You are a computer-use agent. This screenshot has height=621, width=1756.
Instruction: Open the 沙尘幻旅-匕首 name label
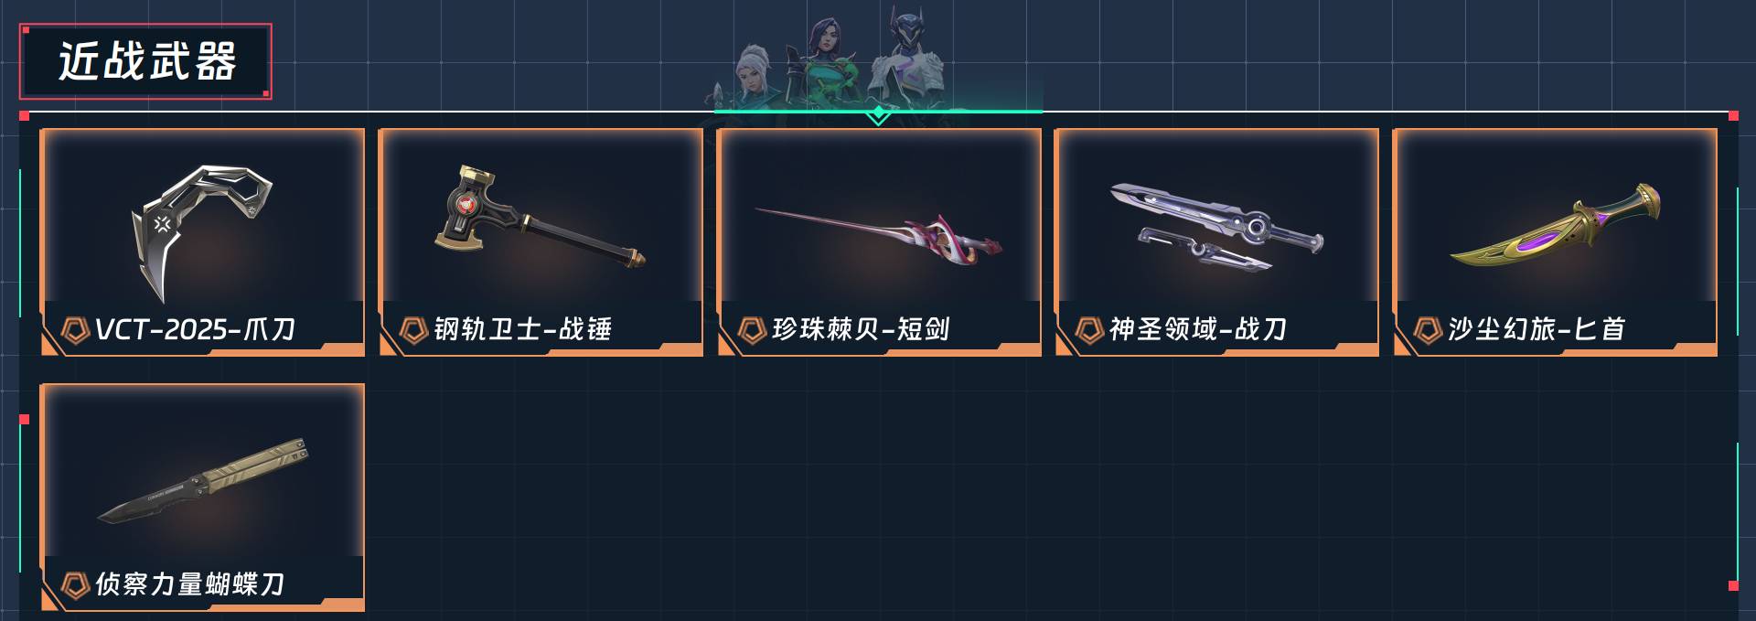[1536, 329]
